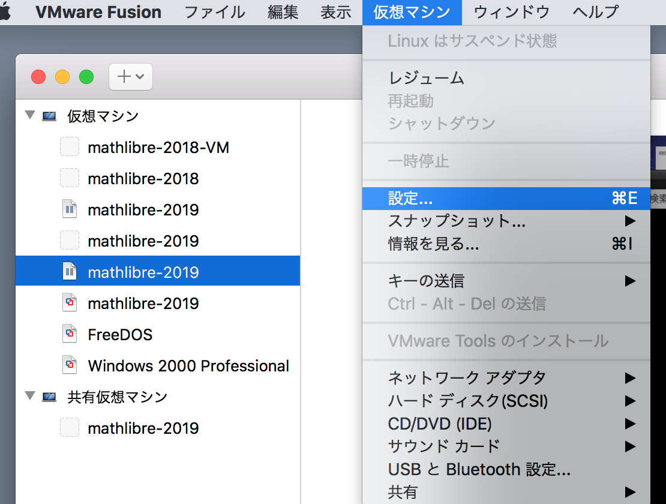Screen dimensions: 666x504
Task: Click the 仮想マシン group label
Action: 103,116
